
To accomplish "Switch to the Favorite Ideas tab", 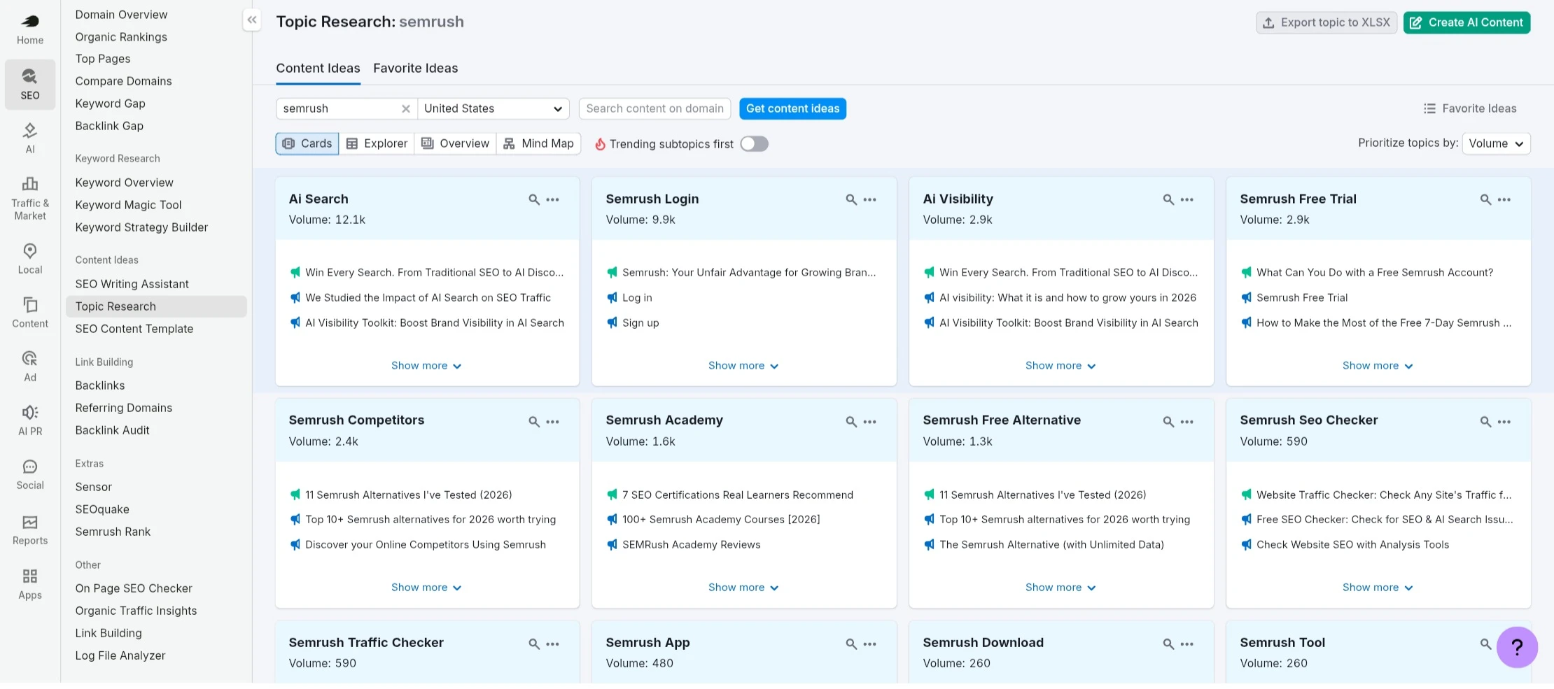I will (x=415, y=68).
